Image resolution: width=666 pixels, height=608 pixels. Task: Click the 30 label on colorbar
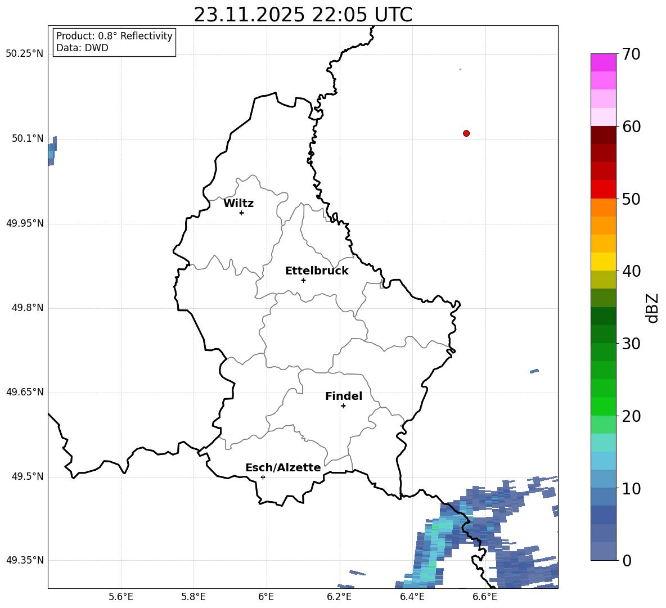631,344
